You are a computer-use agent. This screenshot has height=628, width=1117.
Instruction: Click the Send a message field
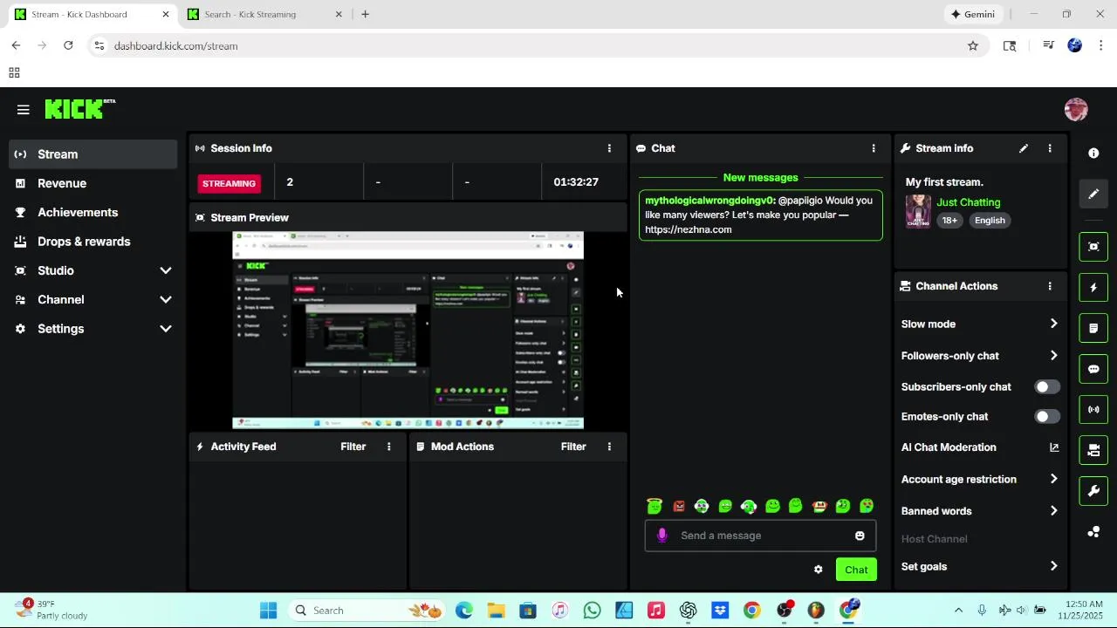(x=760, y=536)
